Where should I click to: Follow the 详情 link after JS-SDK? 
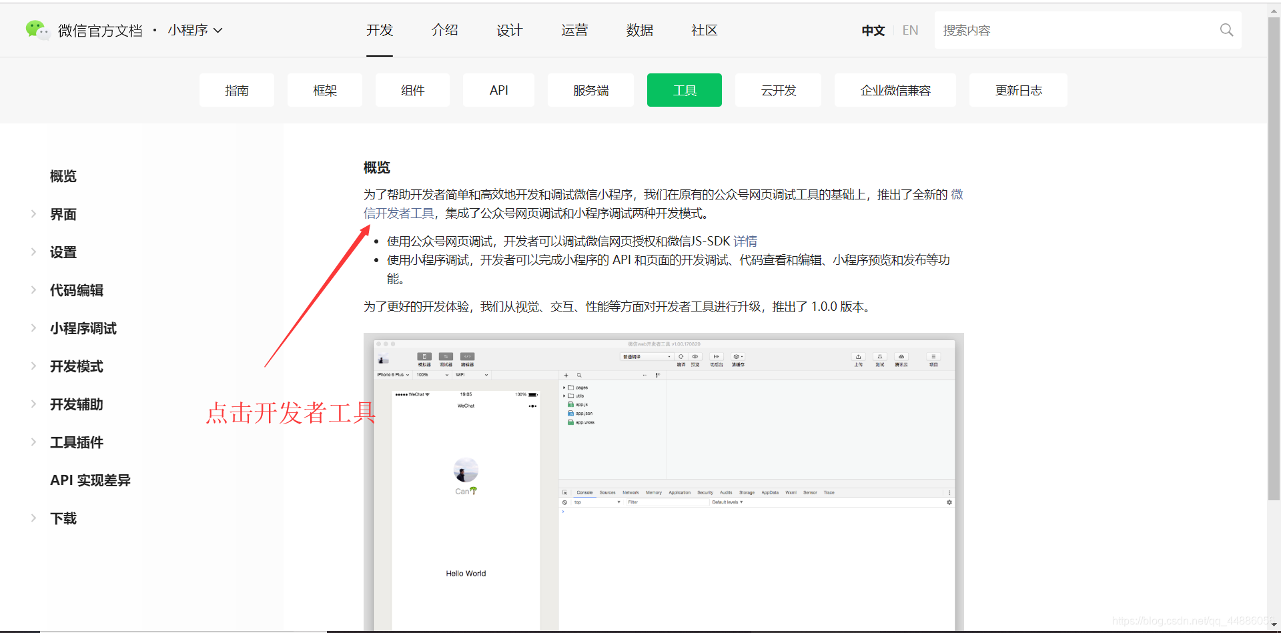(x=745, y=241)
